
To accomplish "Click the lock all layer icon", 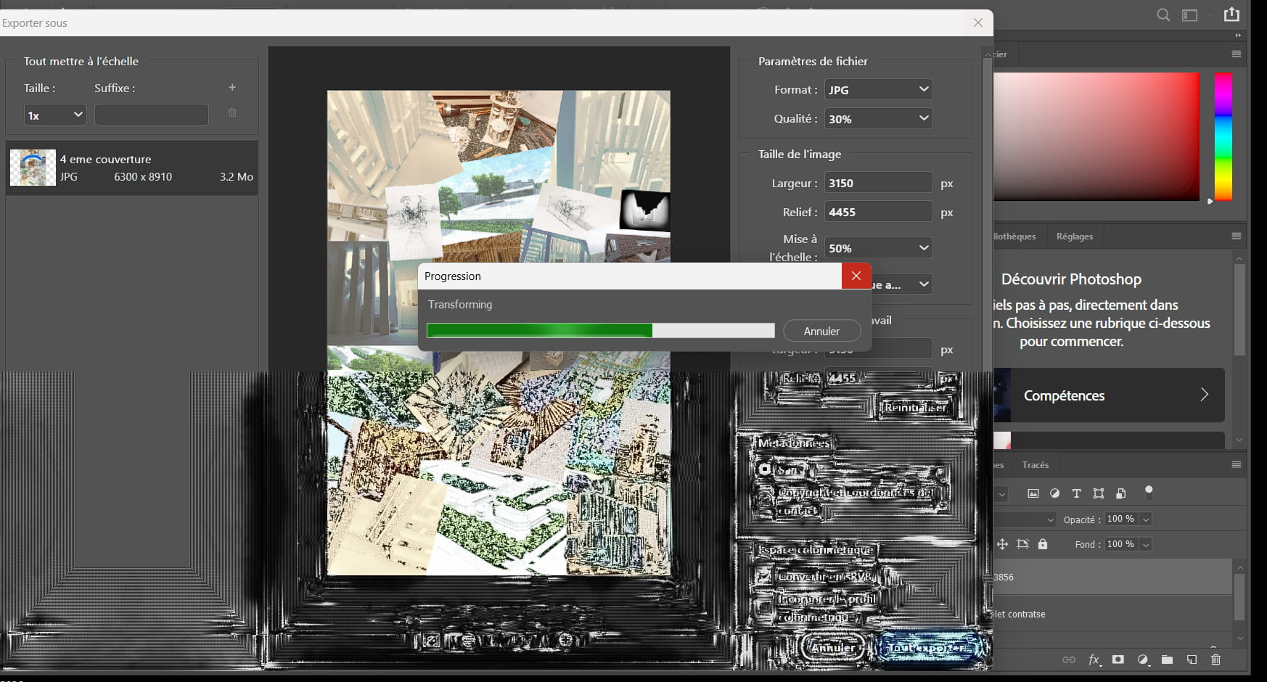I will [x=1043, y=544].
